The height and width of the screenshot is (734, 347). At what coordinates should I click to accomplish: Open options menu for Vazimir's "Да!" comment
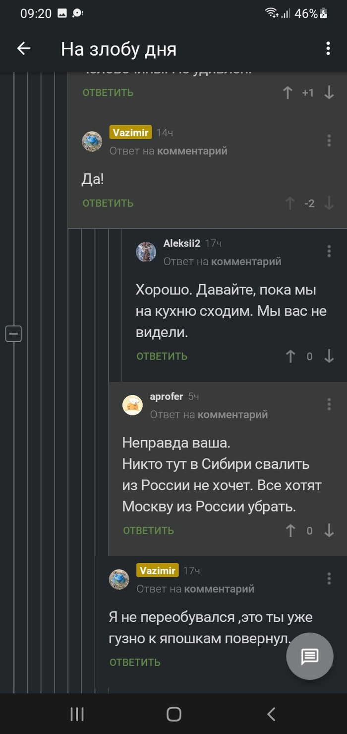click(x=329, y=141)
